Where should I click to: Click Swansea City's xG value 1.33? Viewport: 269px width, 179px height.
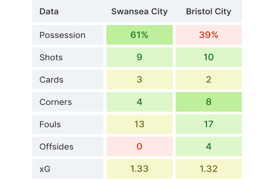139,169
